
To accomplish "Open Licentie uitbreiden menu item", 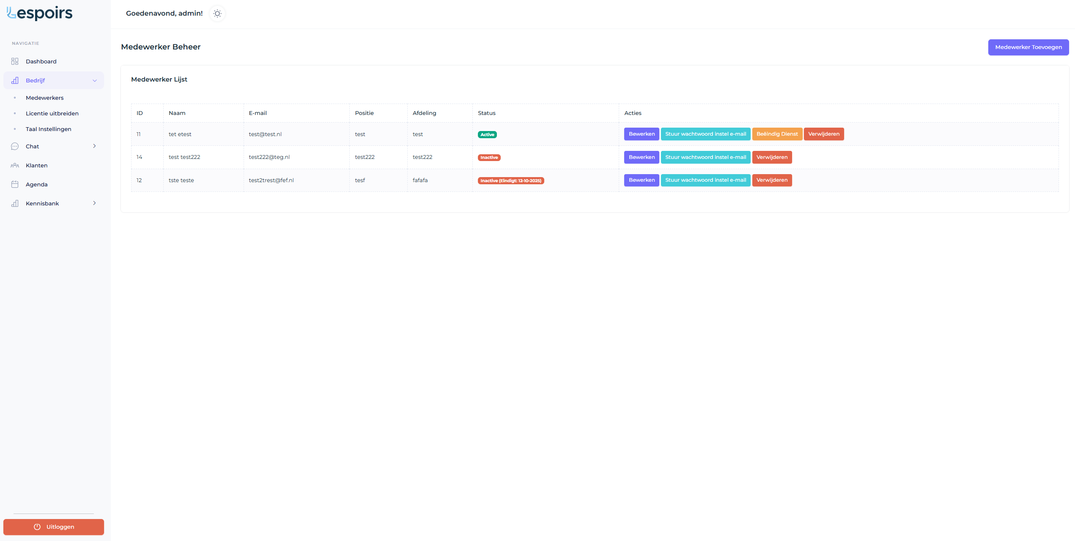I will click(x=52, y=113).
